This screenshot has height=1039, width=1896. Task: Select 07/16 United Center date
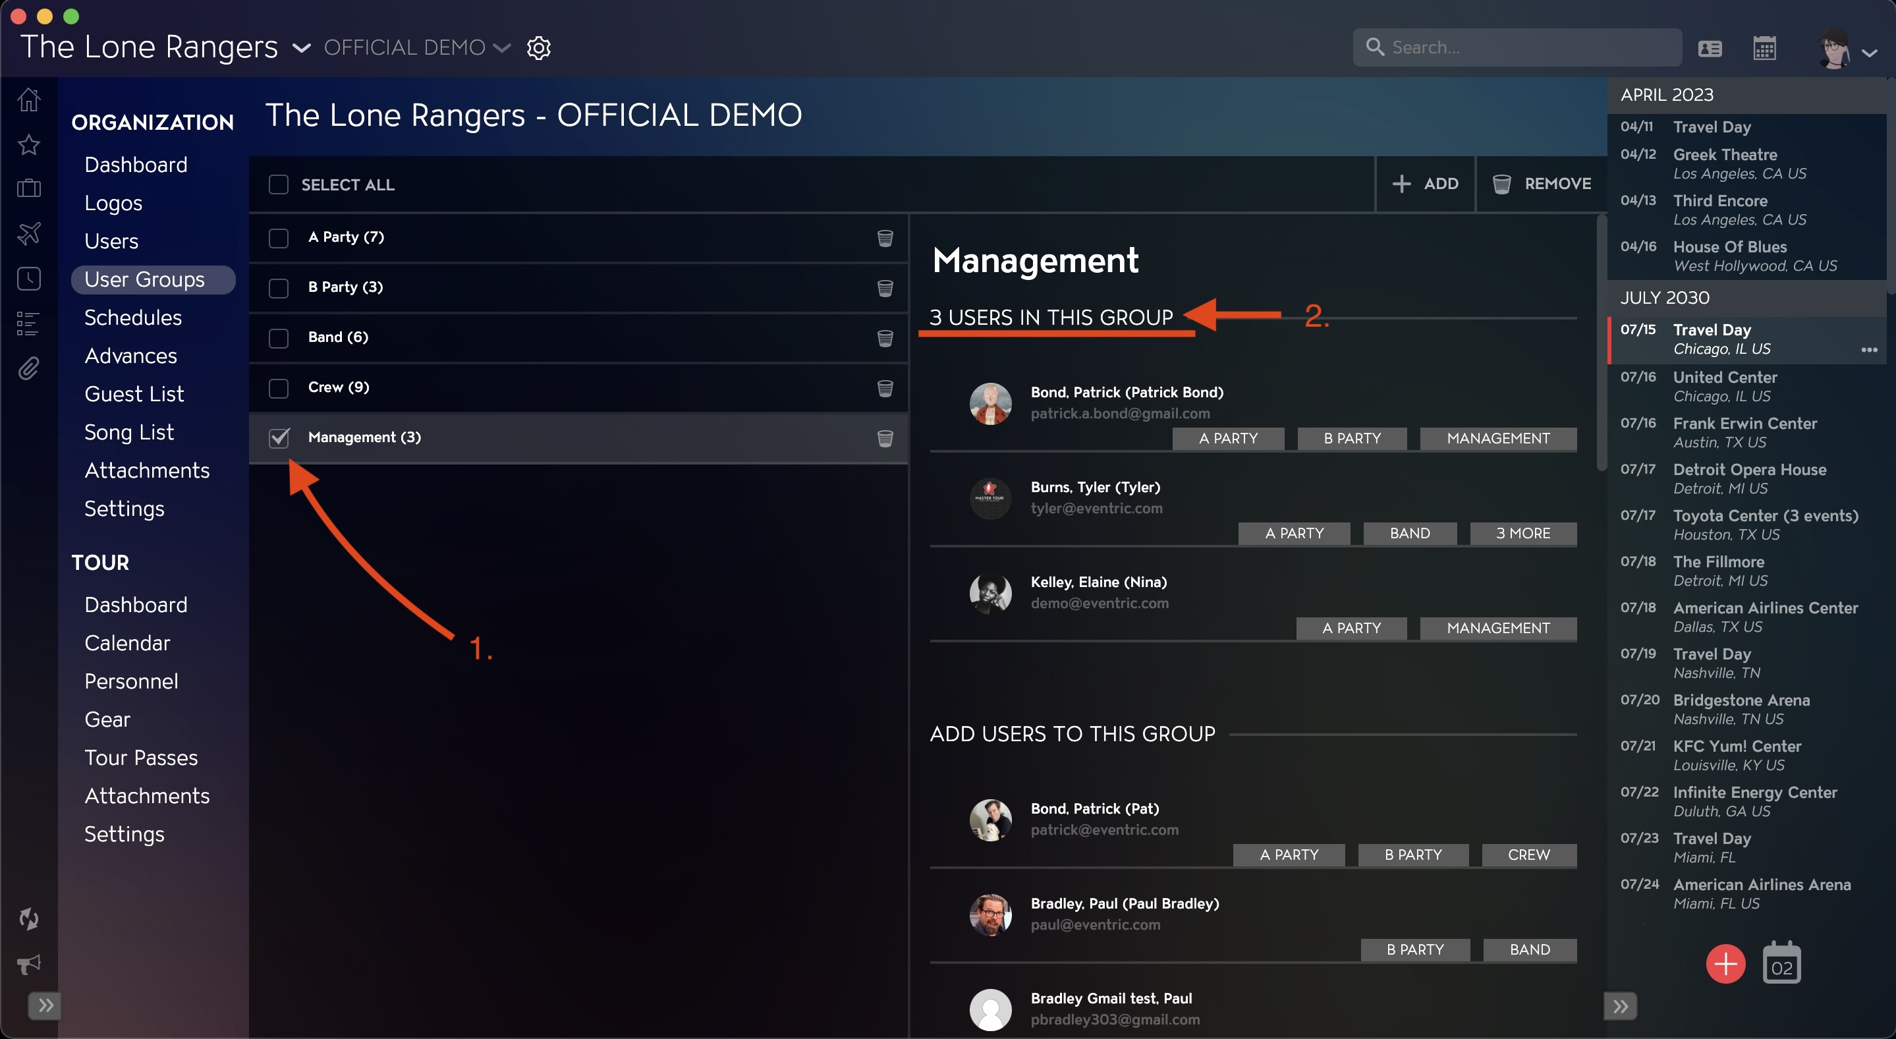tap(1748, 386)
